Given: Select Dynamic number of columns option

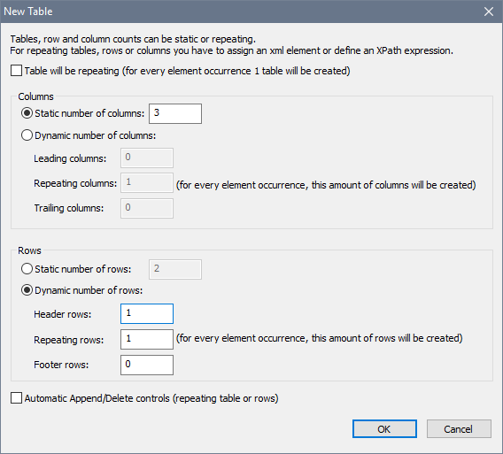Looking at the screenshot, I should tap(27, 135).
